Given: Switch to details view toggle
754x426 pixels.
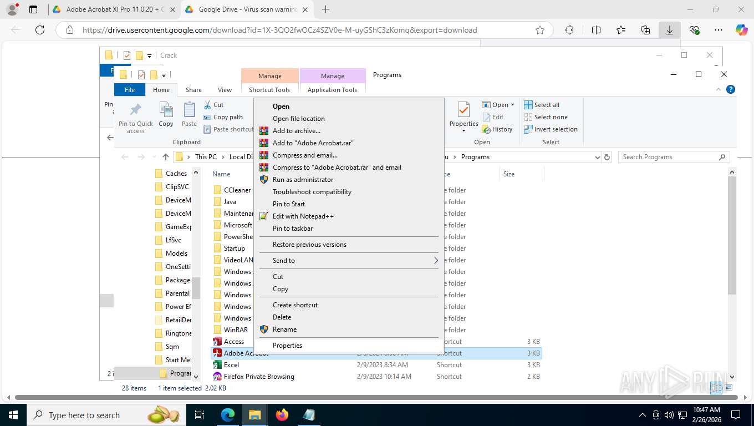Looking at the screenshot, I should click(717, 388).
